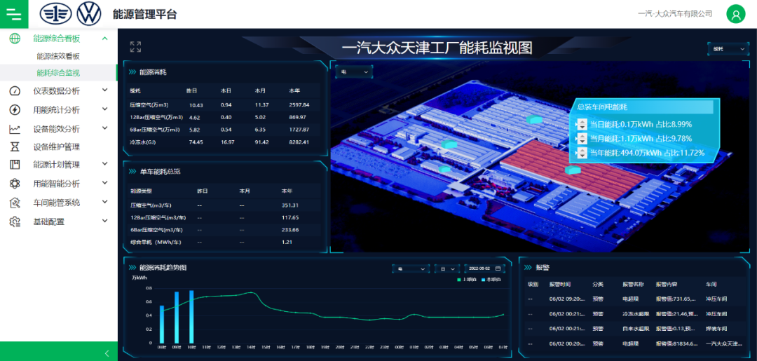The width and height of the screenshot is (757, 361).
Task: Click the 09时 bar in trend chart
Action: point(177,317)
